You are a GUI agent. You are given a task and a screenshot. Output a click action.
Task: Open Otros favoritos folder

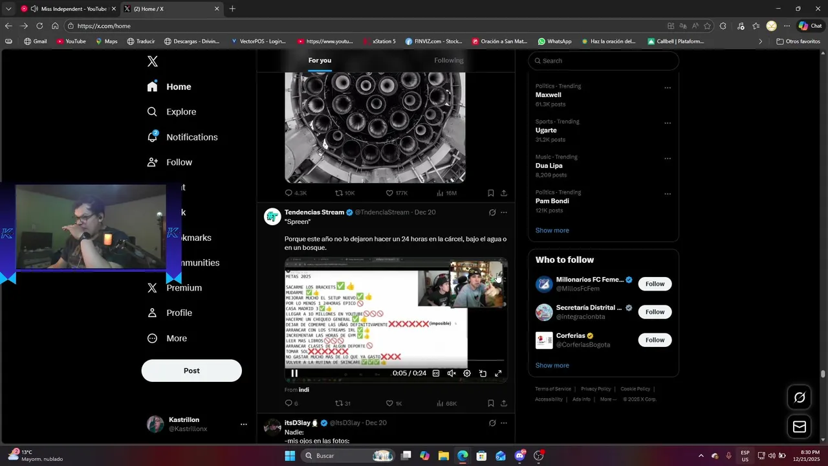(798, 41)
